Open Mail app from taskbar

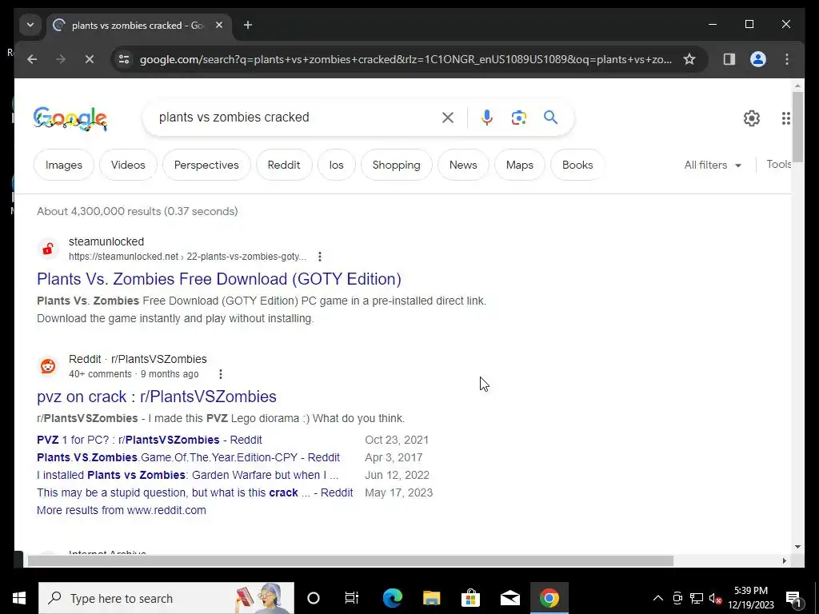point(509,598)
